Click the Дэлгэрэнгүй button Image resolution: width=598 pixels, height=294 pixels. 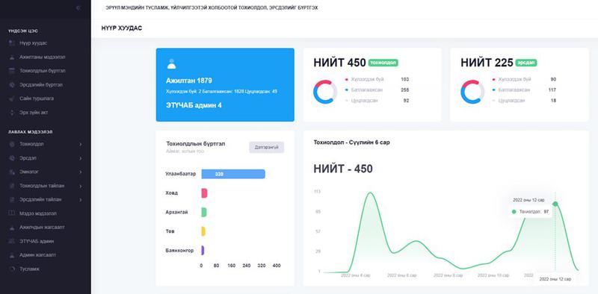click(x=267, y=148)
